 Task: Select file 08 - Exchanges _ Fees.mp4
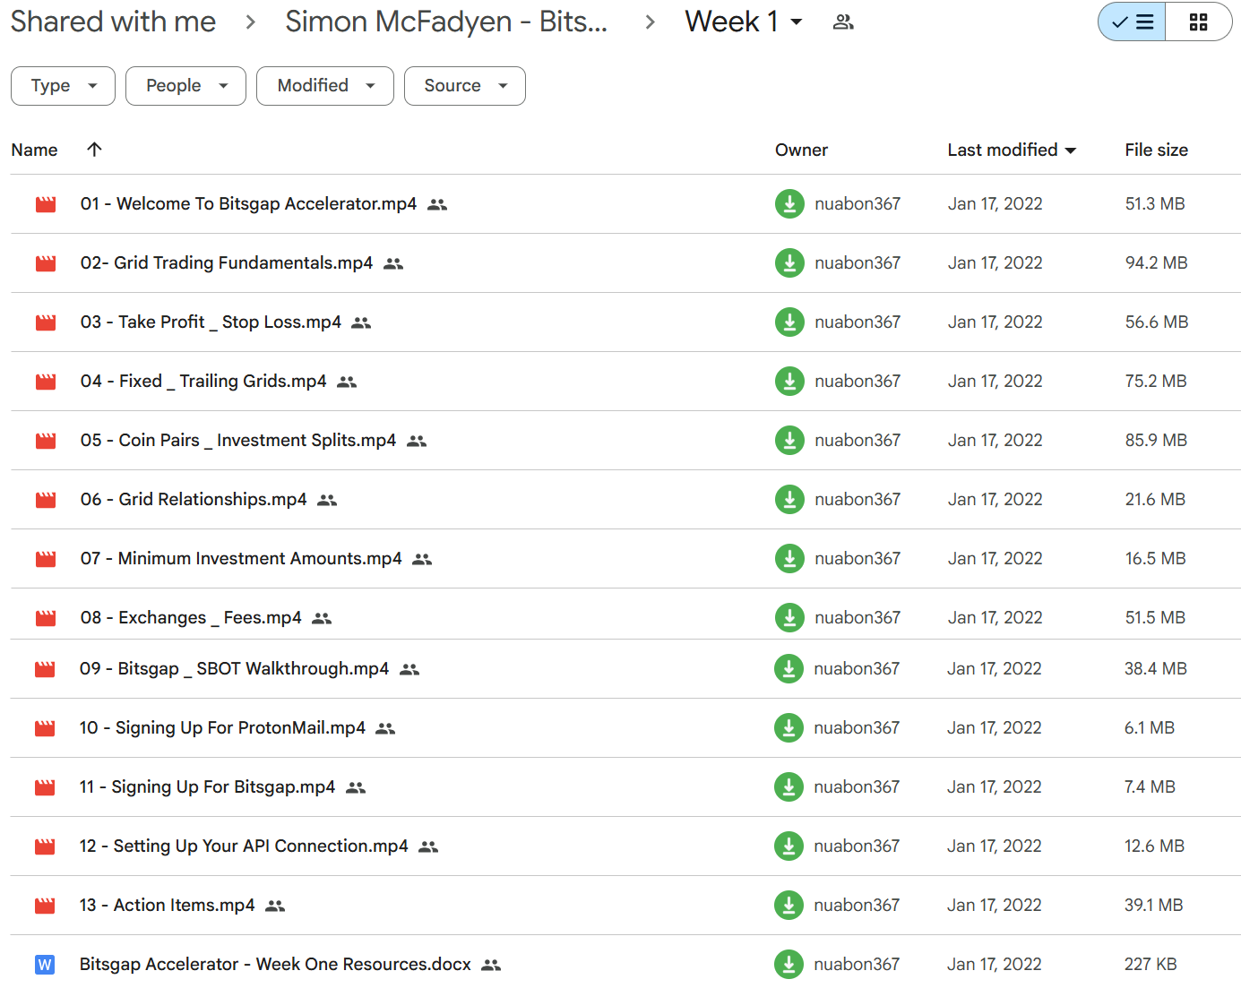(x=191, y=618)
